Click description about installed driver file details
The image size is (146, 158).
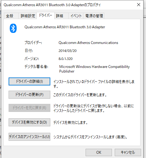pos(94,84)
